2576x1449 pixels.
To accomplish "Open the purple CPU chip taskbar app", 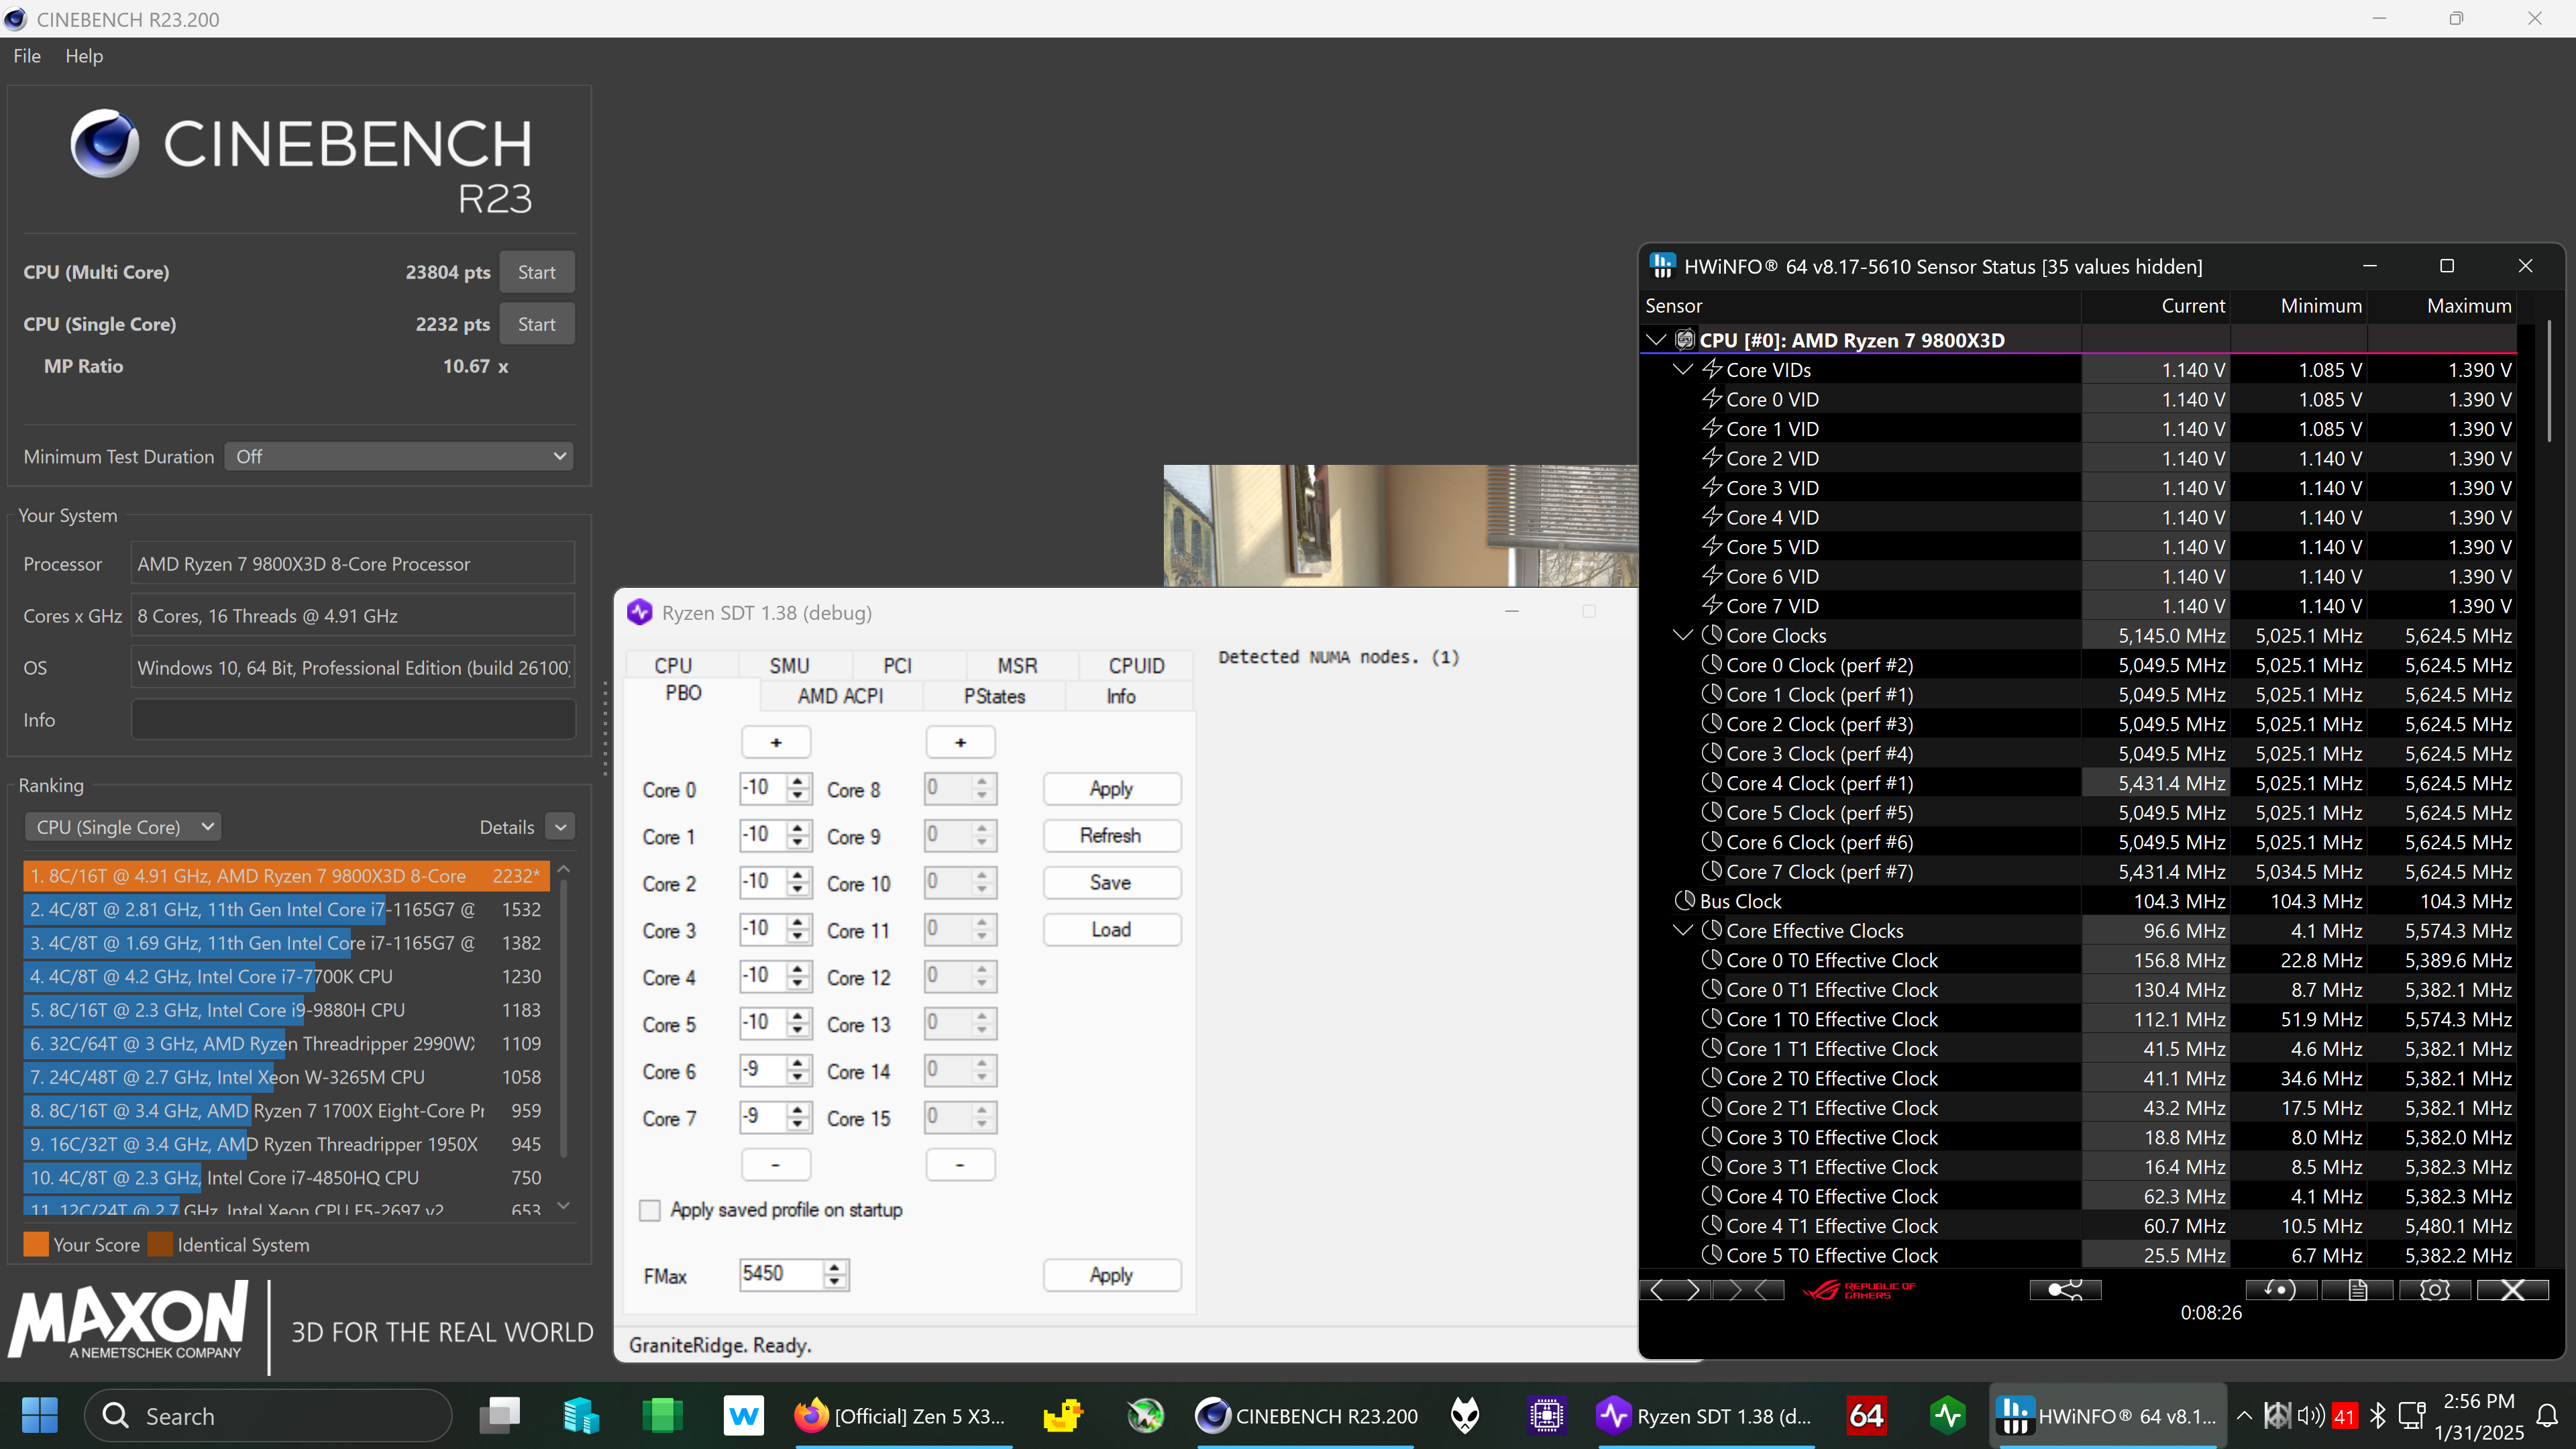I will [x=1546, y=1416].
